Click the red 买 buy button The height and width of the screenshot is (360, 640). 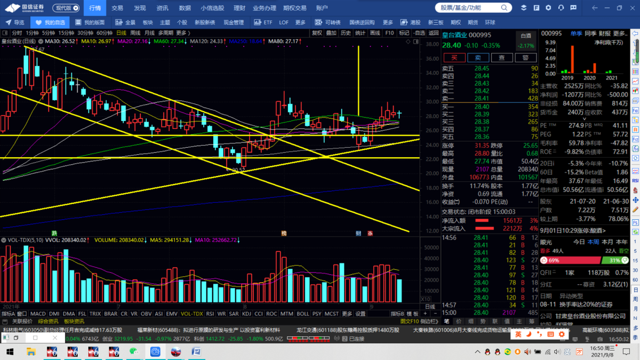click(454, 58)
